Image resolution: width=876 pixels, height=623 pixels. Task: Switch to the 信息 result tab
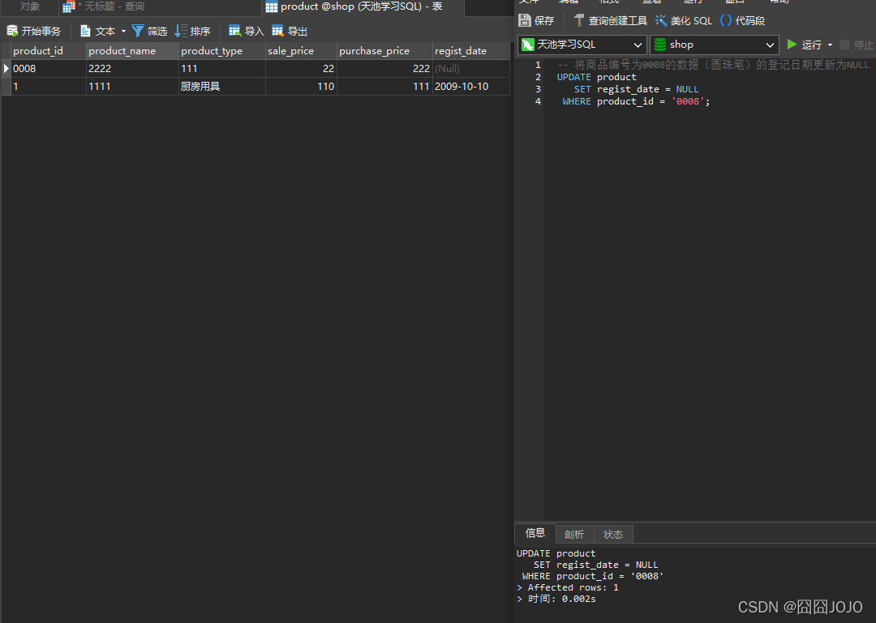[x=535, y=534]
